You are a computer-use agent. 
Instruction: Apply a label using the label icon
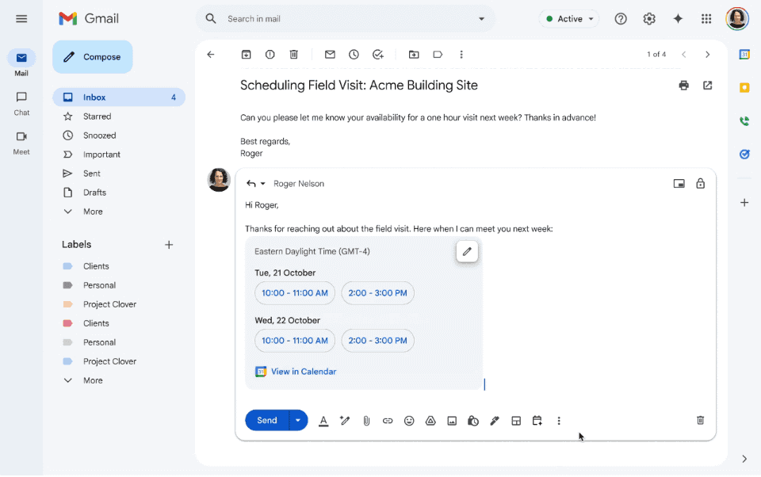click(438, 55)
